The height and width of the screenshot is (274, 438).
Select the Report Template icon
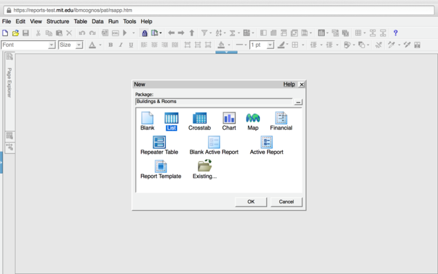coord(161,166)
